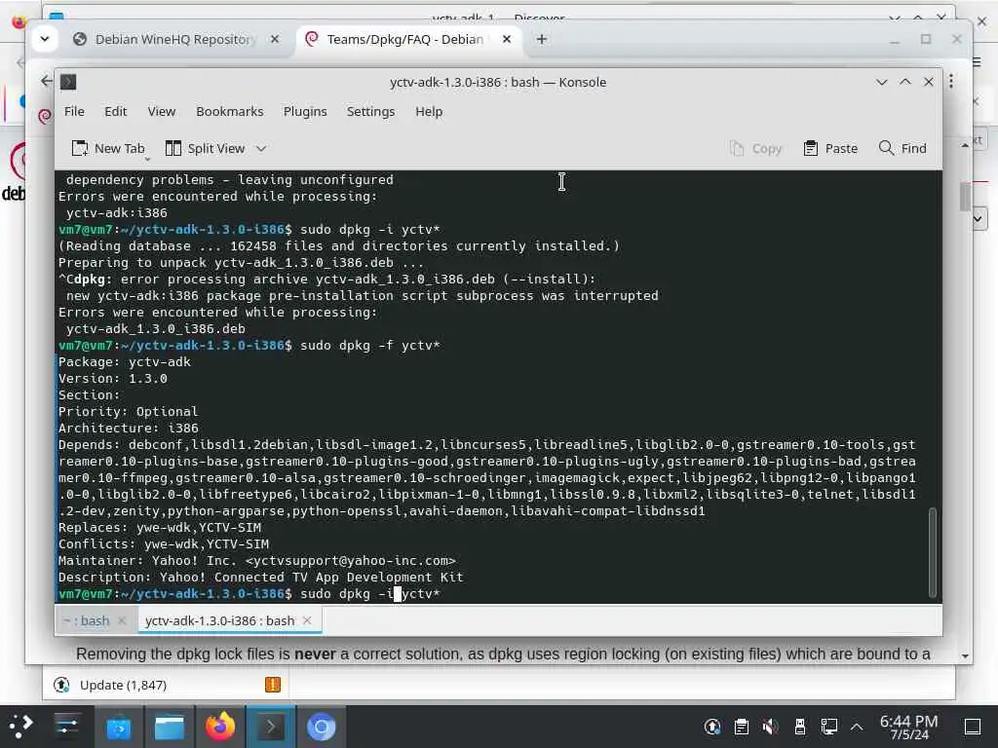Open the KDE application launcher

(x=21, y=727)
